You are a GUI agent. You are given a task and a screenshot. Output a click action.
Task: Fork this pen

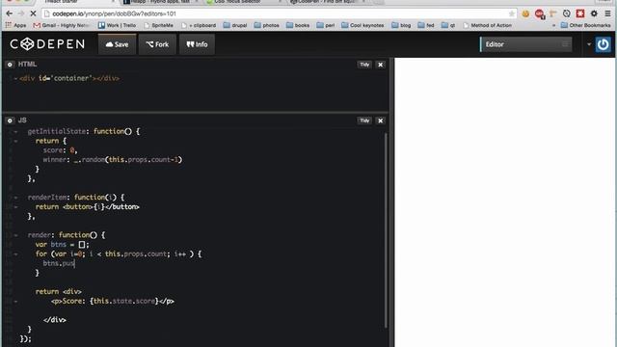[x=157, y=44]
